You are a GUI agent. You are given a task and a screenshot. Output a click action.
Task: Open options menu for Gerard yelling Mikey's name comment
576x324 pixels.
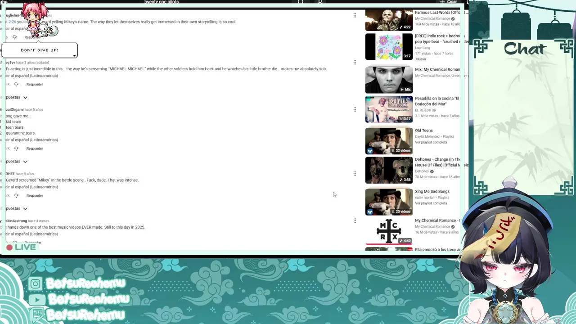tap(355, 15)
